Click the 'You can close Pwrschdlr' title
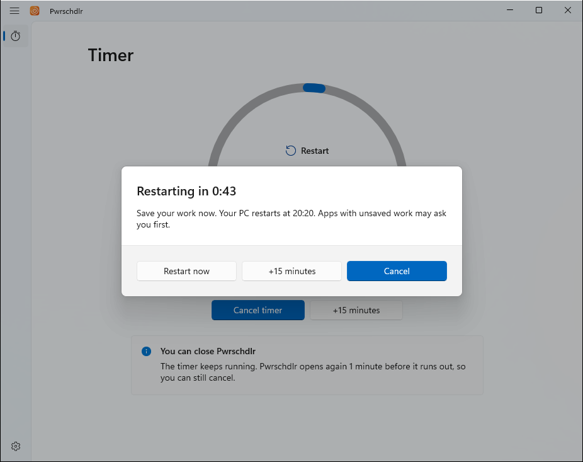The width and height of the screenshot is (583, 462). coord(208,351)
